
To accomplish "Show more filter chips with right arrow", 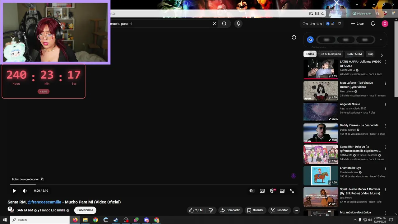I will pyautogui.click(x=382, y=55).
